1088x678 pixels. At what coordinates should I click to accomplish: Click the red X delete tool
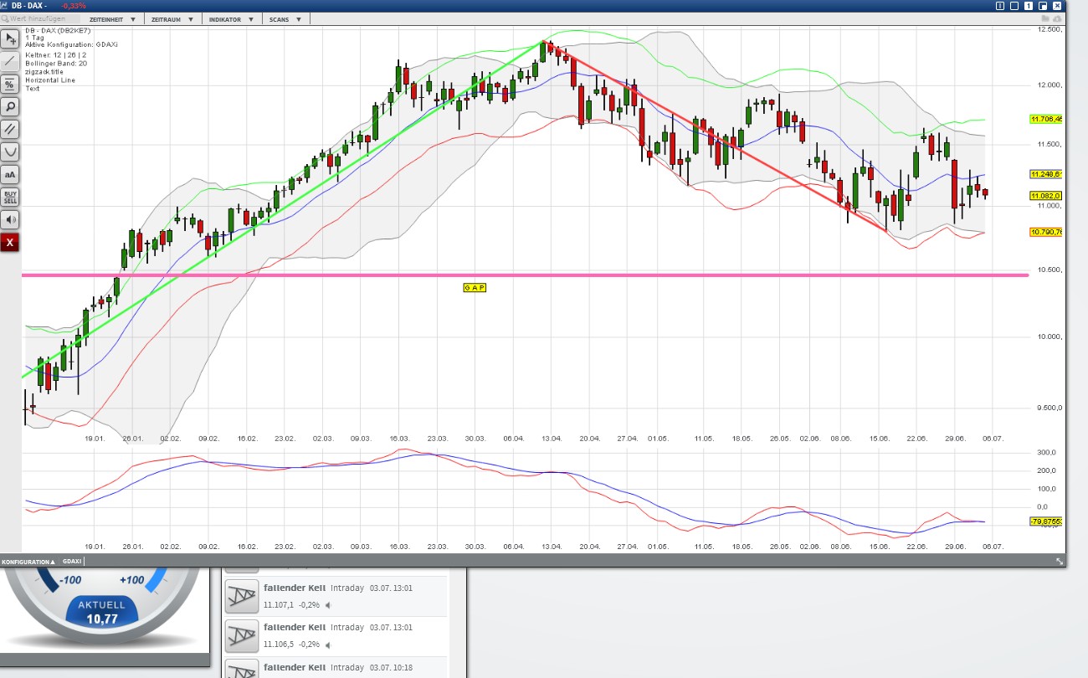pos(10,242)
